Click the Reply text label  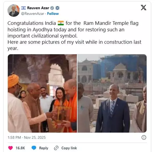[x=44, y=148]
